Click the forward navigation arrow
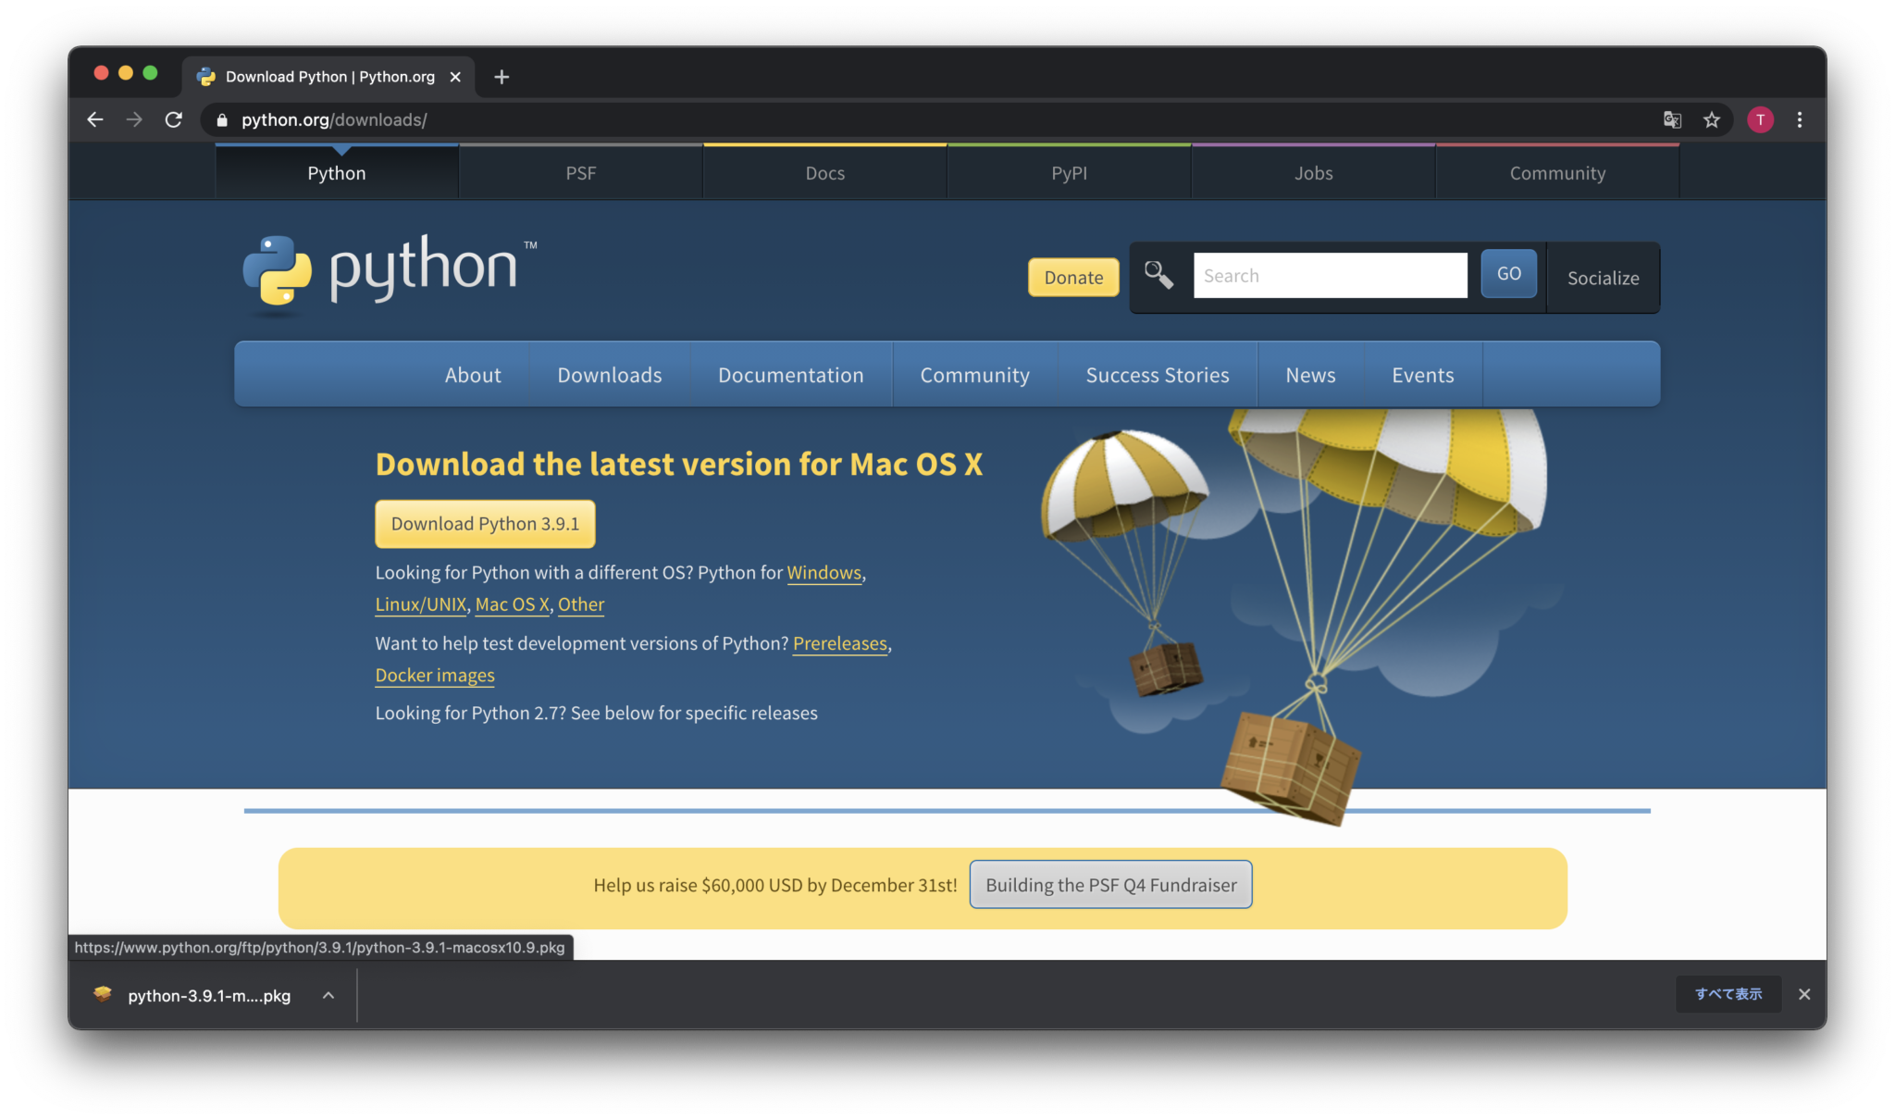This screenshot has width=1895, height=1120. pos(134,119)
